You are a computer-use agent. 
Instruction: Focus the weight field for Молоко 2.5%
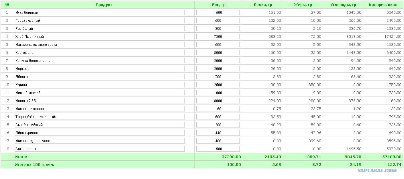(218, 101)
